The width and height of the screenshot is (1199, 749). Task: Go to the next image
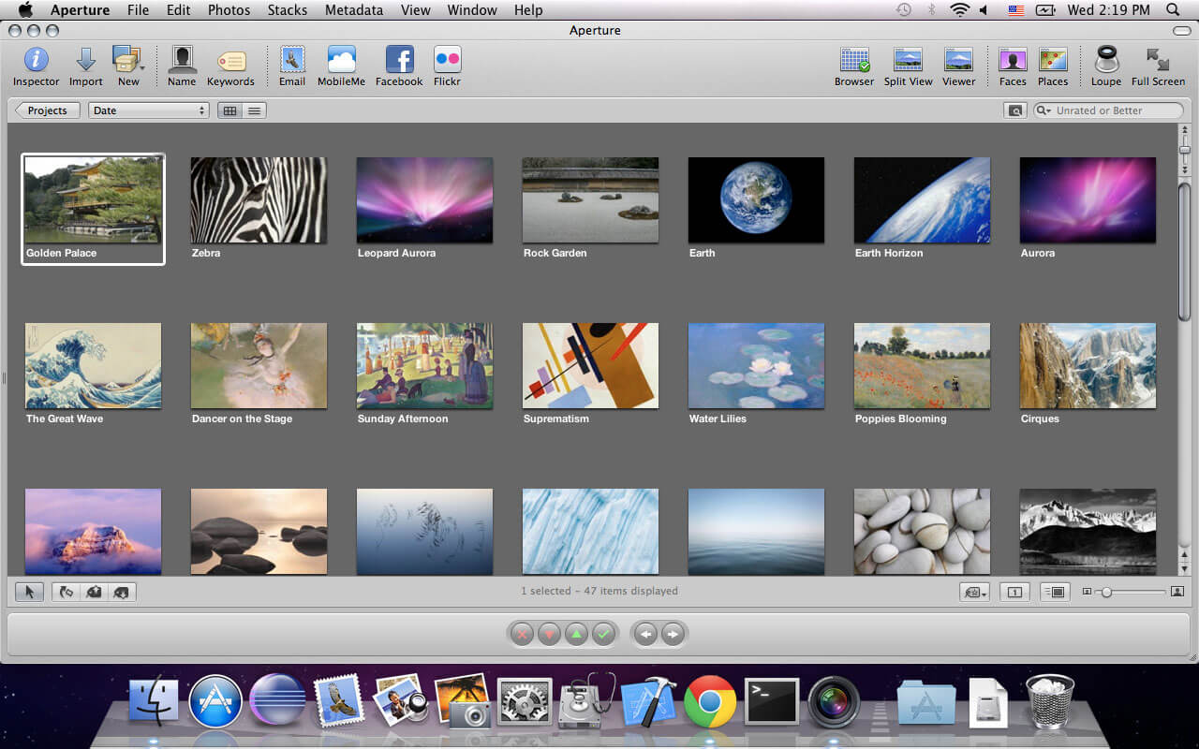click(x=673, y=634)
